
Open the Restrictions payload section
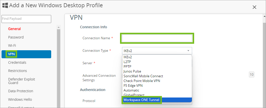point(17,71)
